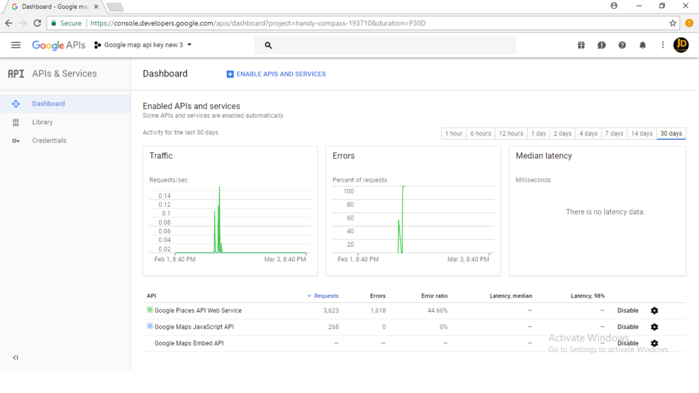Open the help question mark icon
This screenshot has width=699, height=393.
coord(622,45)
